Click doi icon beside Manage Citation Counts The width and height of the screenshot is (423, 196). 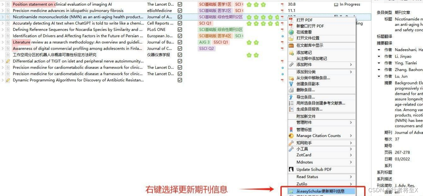(291, 136)
